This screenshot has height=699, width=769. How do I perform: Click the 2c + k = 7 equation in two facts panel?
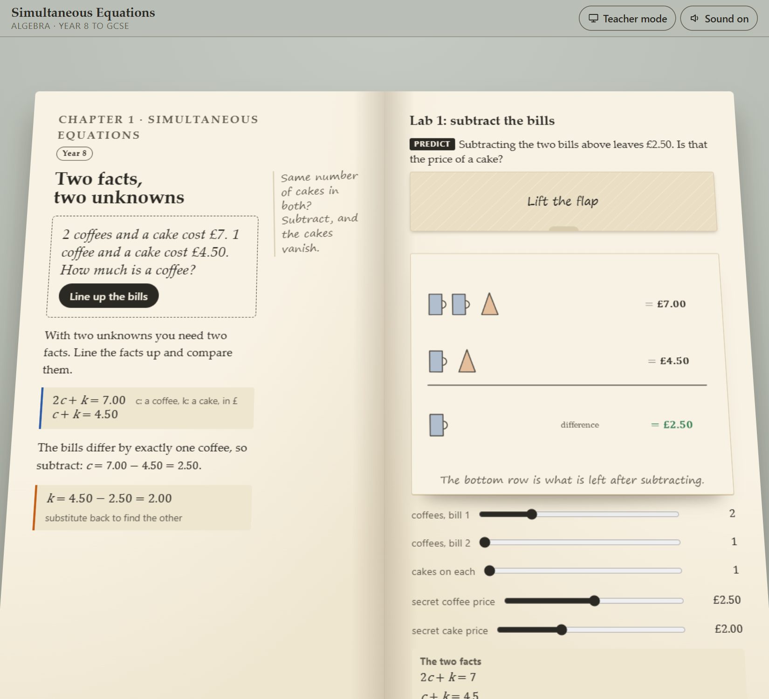pyautogui.click(x=448, y=677)
